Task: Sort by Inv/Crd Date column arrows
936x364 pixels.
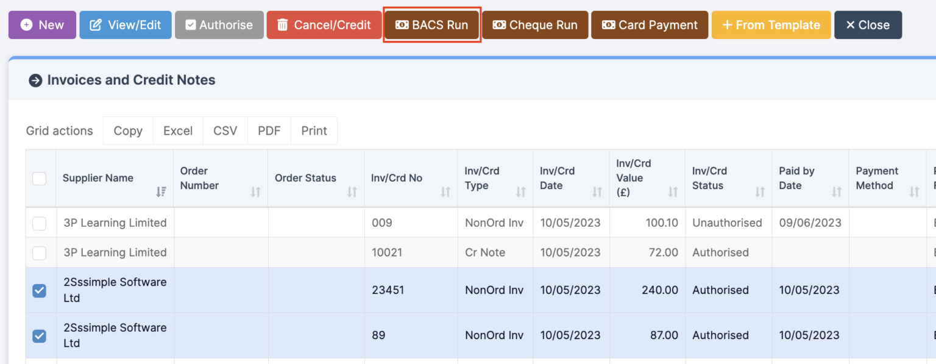Action: tap(597, 192)
